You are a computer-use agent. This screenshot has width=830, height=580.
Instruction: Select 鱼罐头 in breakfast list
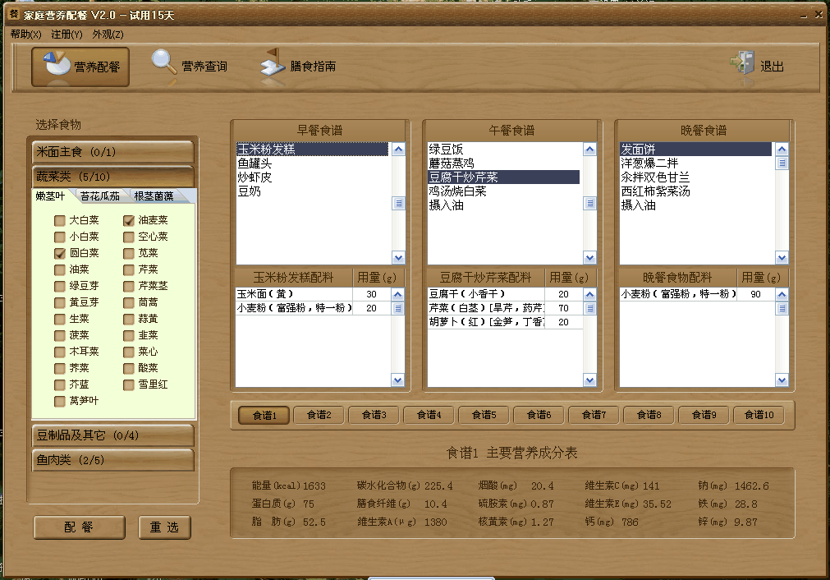tap(312, 163)
